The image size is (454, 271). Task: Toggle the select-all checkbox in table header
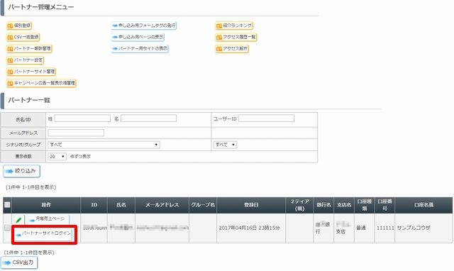pyautogui.click(x=7, y=205)
